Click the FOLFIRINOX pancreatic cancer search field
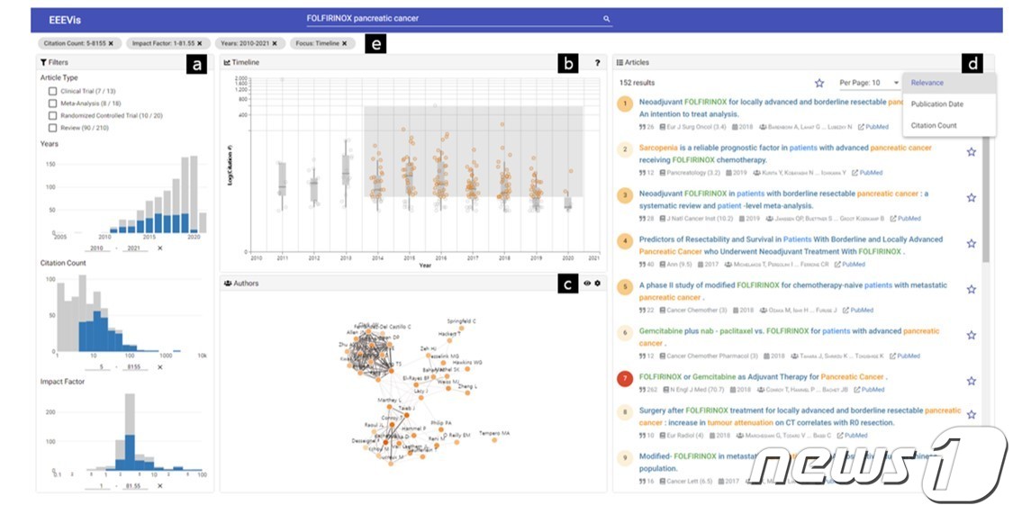1013x514 pixels. [x=450, y=19]
